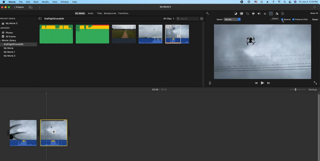Open the Mark menu
The image size is (320, 161).
point(36,2)
